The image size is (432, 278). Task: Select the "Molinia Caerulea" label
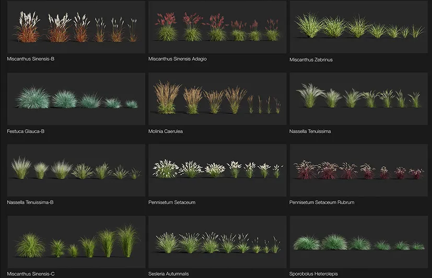pos(166,131)
